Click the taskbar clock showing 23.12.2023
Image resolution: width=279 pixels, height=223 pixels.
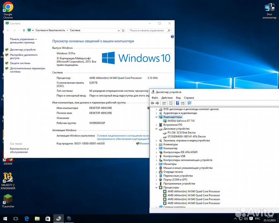(x=269, y=218)
